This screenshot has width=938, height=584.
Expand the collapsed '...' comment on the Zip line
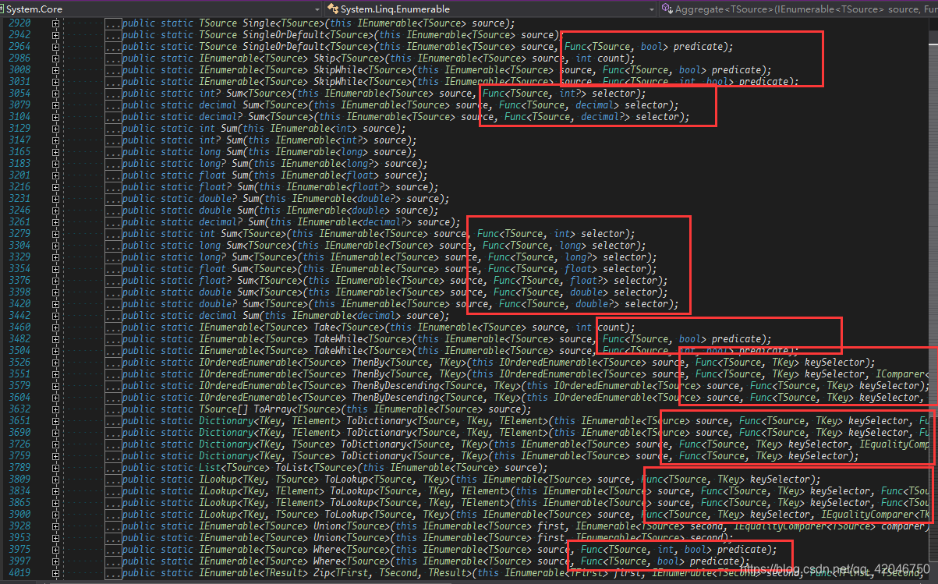[114, 572]
